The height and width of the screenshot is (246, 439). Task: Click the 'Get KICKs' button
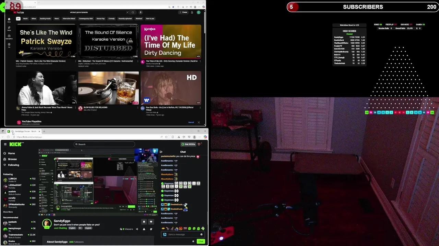coord(188,144)
